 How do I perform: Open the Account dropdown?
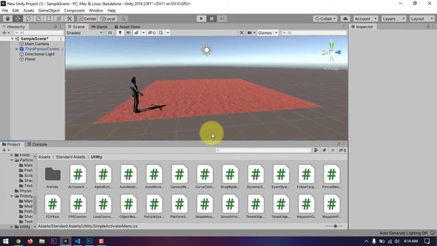pos(365,18)
